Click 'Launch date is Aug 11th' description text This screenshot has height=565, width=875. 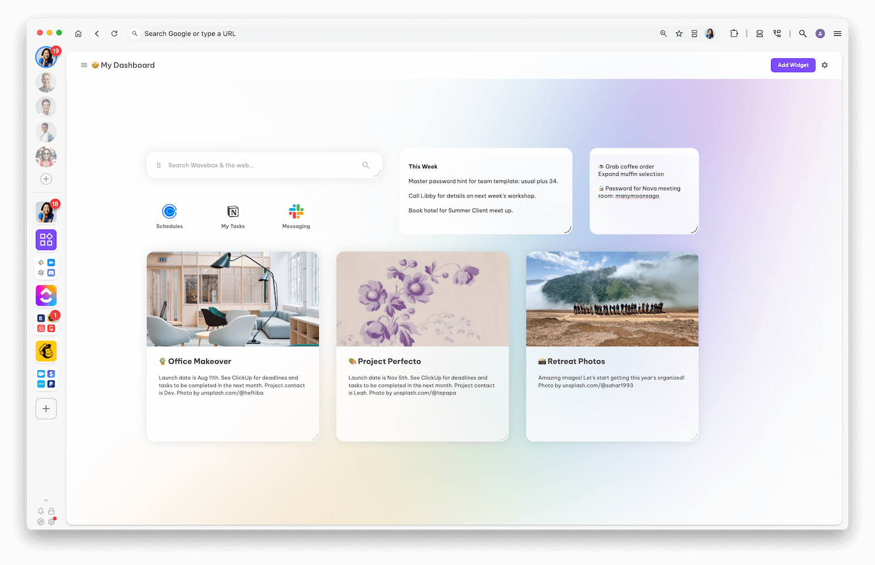(232, 385)
